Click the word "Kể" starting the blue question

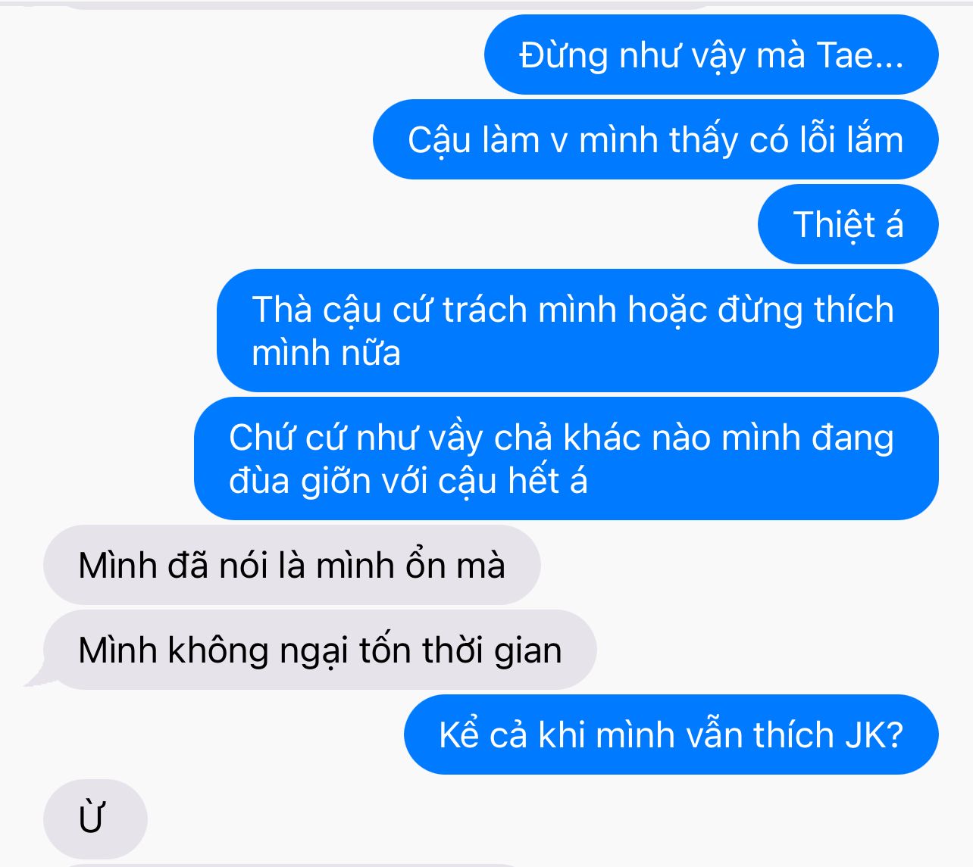[459, 734]
